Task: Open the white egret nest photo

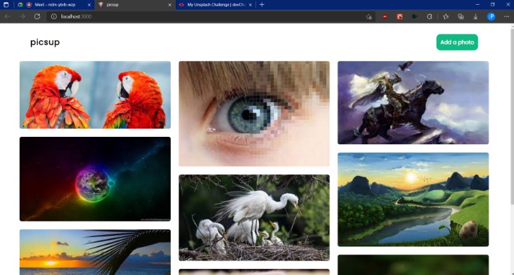Action: click(x=254, y=218)
